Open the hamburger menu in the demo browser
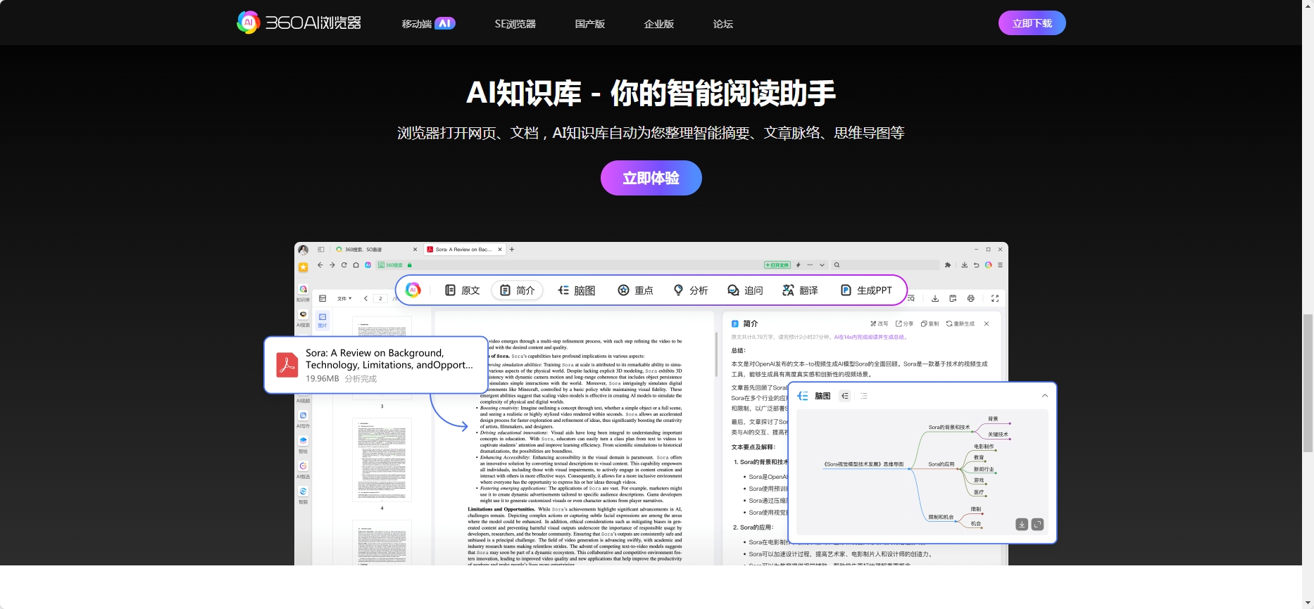This screenshot has width=1314, height=609. pyautogui.click(x=1000, y=265)
